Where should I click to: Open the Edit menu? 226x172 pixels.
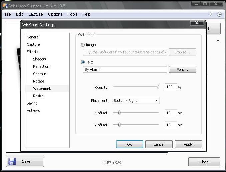pyautogui.click(x=19, y=14)
